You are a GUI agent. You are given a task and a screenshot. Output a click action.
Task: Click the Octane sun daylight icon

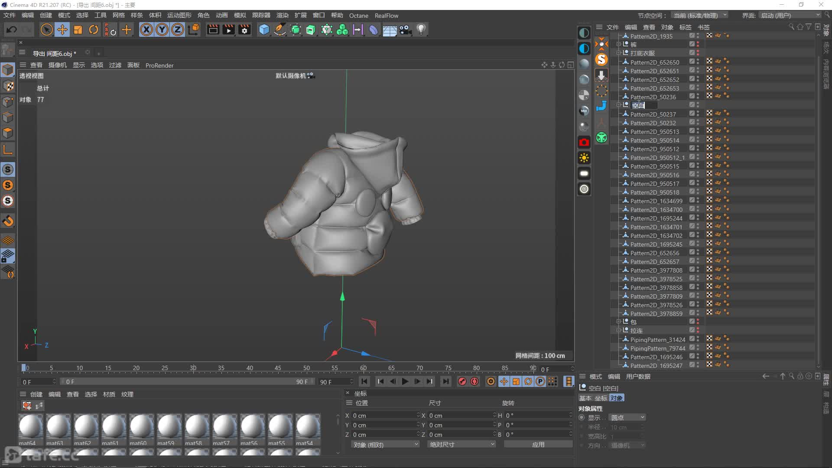(x=584, y=158)
